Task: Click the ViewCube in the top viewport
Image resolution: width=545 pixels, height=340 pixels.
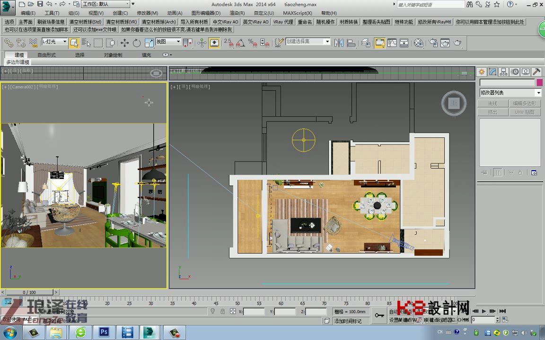Action: 454,103
